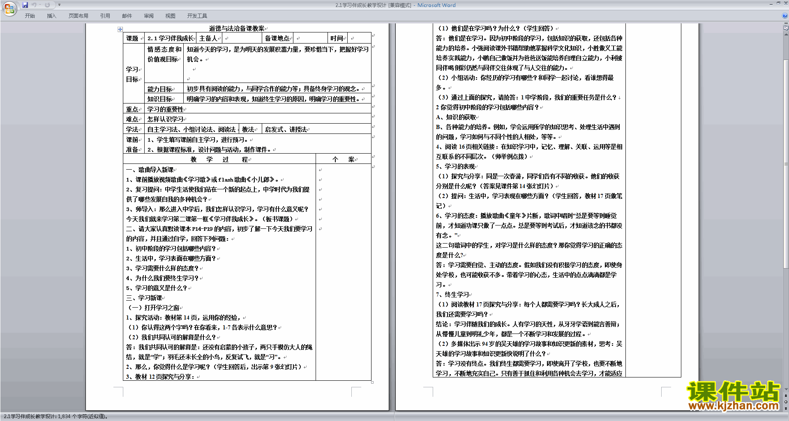This screenshot has height=421, width=789.
Task: Open the Undo history dropdown arrow
Action: 40,5
